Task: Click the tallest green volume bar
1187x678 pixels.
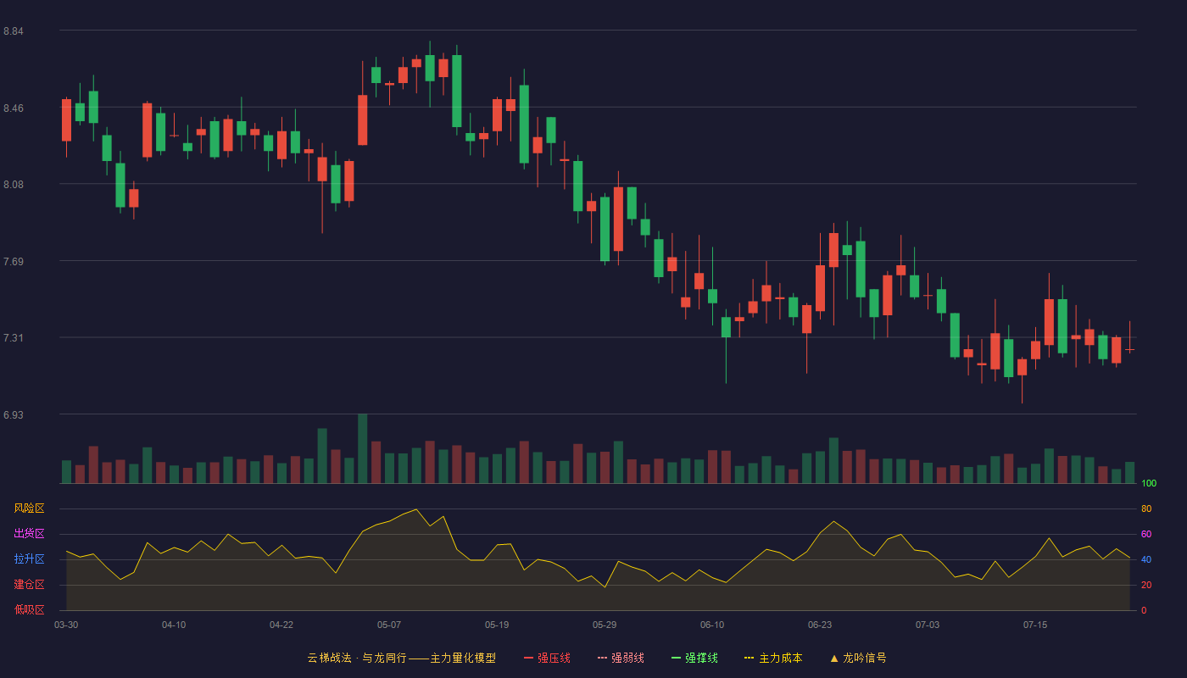Action: click(x=362, y=448)
